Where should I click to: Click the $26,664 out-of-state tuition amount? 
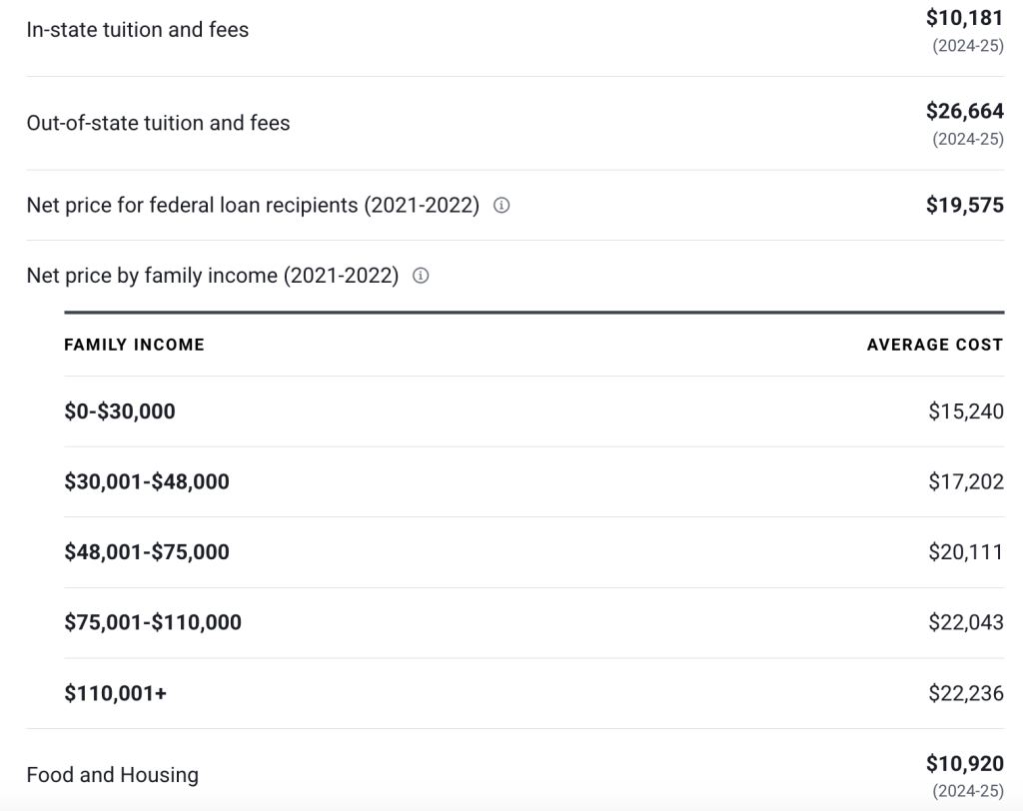point(964,111)
